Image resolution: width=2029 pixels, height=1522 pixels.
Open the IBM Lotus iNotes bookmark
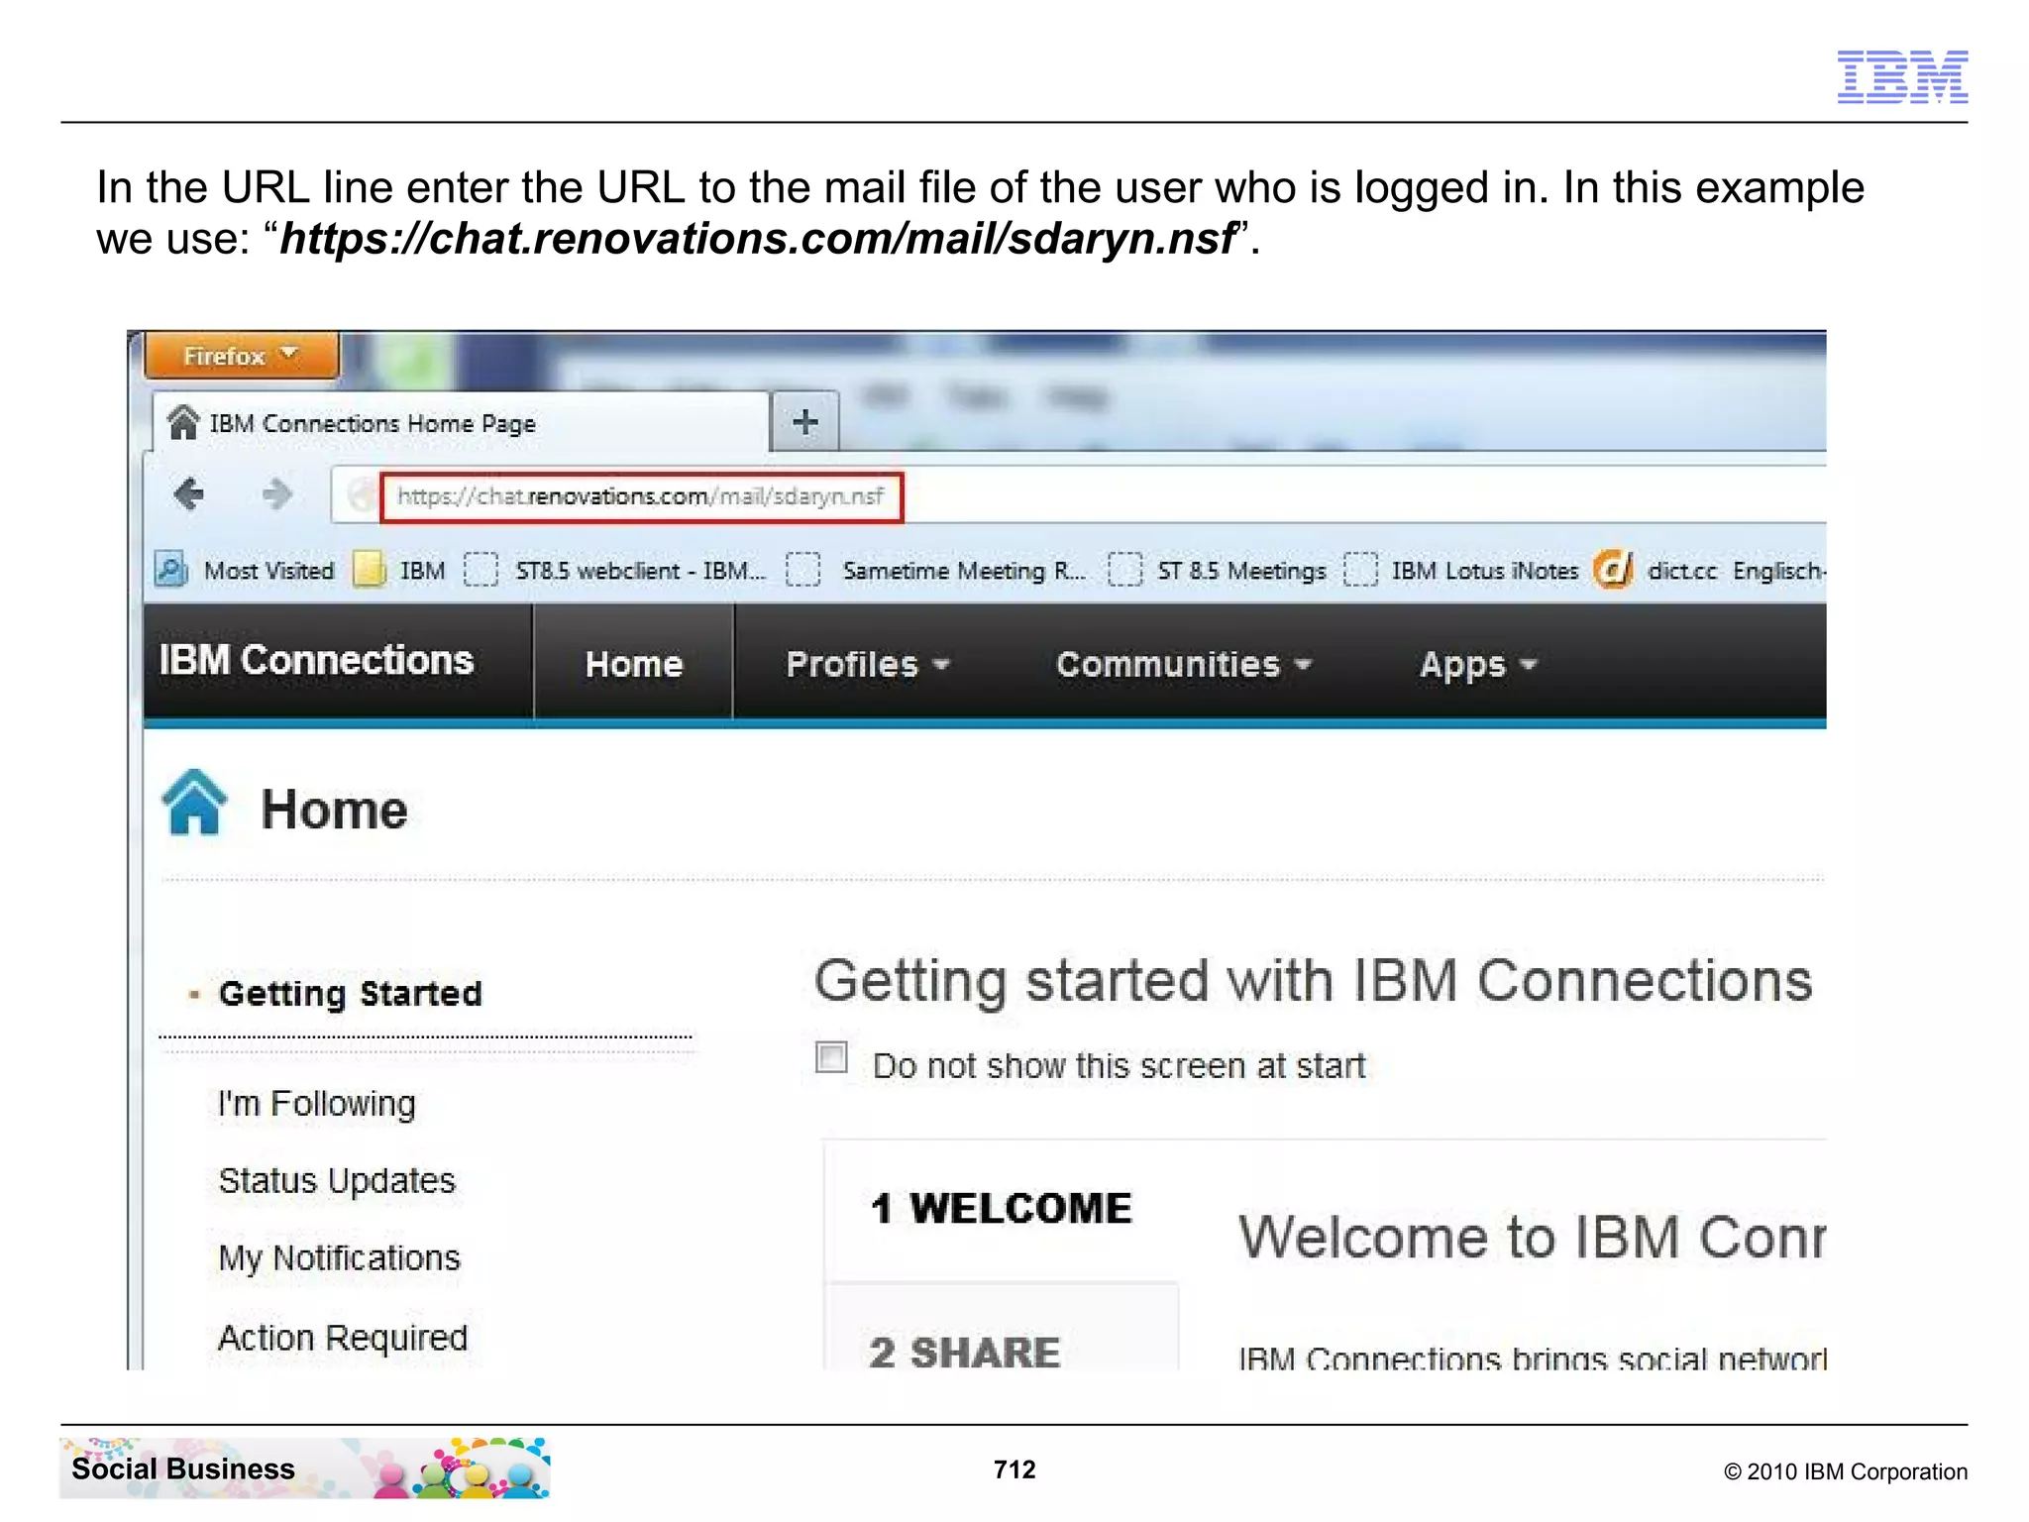pos(1484,571)
